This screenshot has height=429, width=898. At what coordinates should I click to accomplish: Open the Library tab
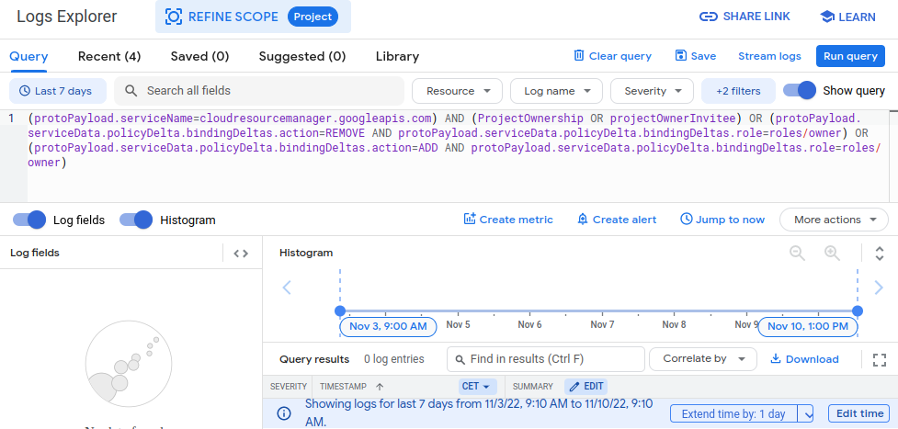pyautogui.click(x=397, y=57)
